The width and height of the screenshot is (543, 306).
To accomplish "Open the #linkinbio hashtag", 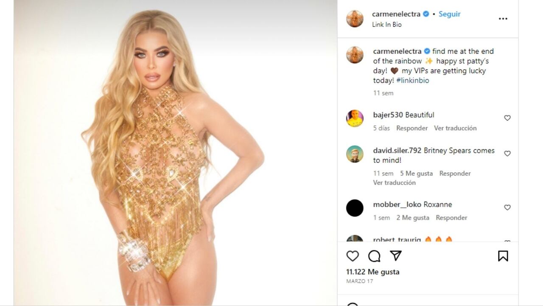I will click(413, 81).
